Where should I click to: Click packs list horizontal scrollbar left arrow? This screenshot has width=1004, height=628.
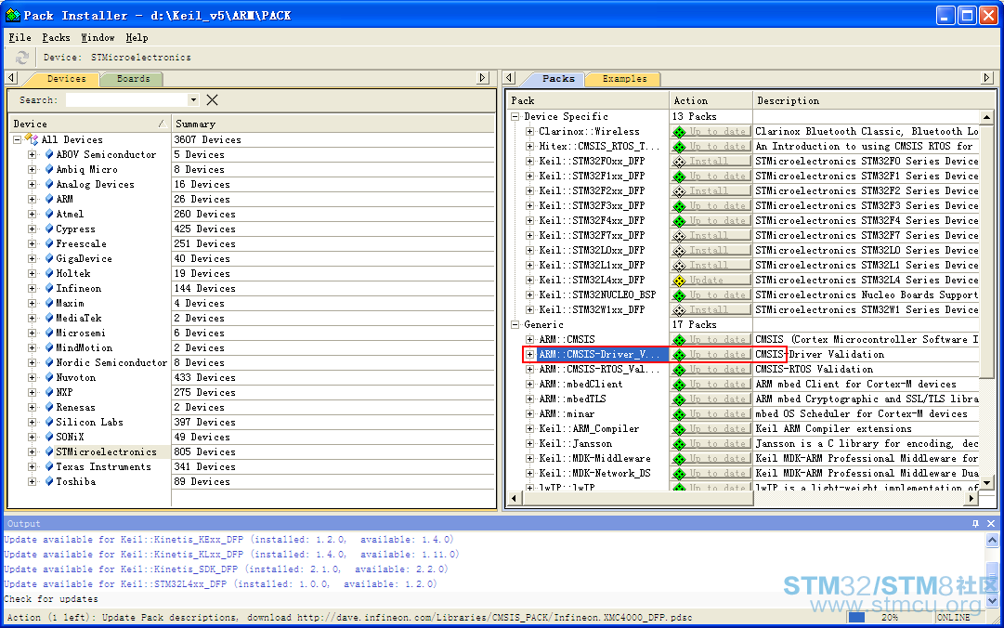(514, 497)
